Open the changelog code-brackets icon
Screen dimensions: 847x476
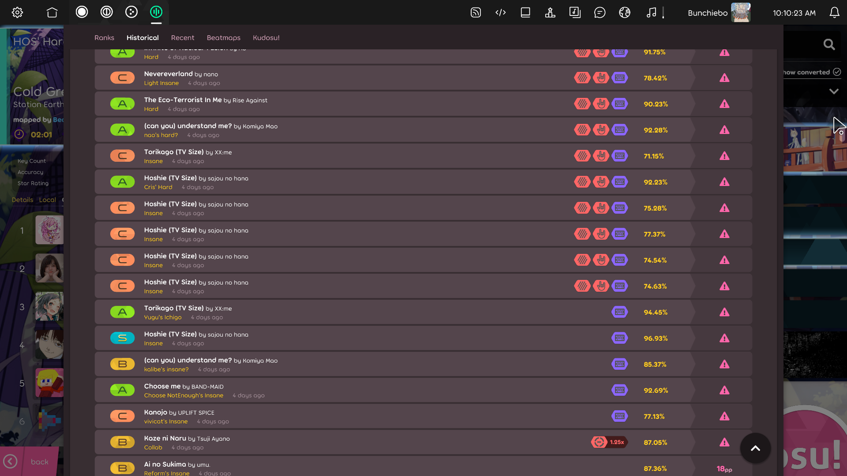[x=500, y=12]
